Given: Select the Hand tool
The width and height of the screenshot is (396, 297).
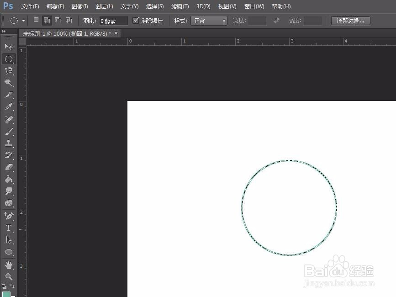Looking at the screenshot, I should (9, 265).
